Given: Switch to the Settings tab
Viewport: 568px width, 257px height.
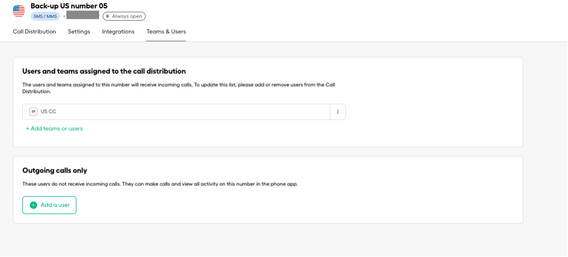Looking at the screenshot, I should coord(79,31).
